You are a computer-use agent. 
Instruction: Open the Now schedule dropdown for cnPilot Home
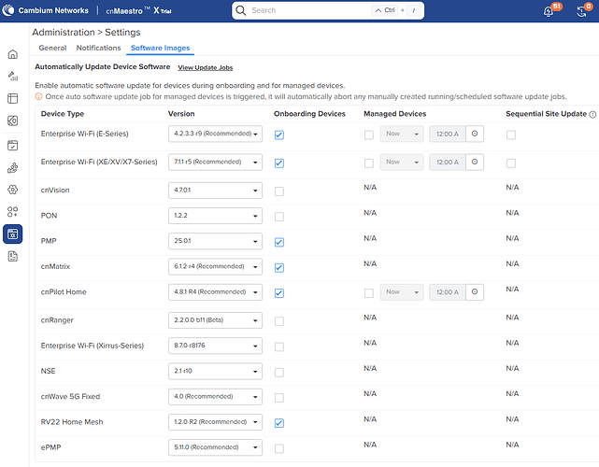(402, 291)
